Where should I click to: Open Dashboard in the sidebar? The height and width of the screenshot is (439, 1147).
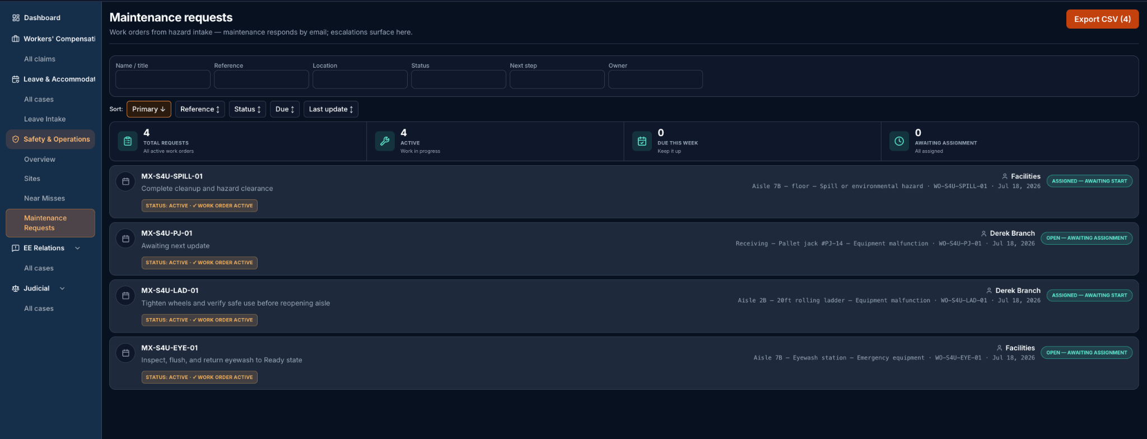click(42, 18)
